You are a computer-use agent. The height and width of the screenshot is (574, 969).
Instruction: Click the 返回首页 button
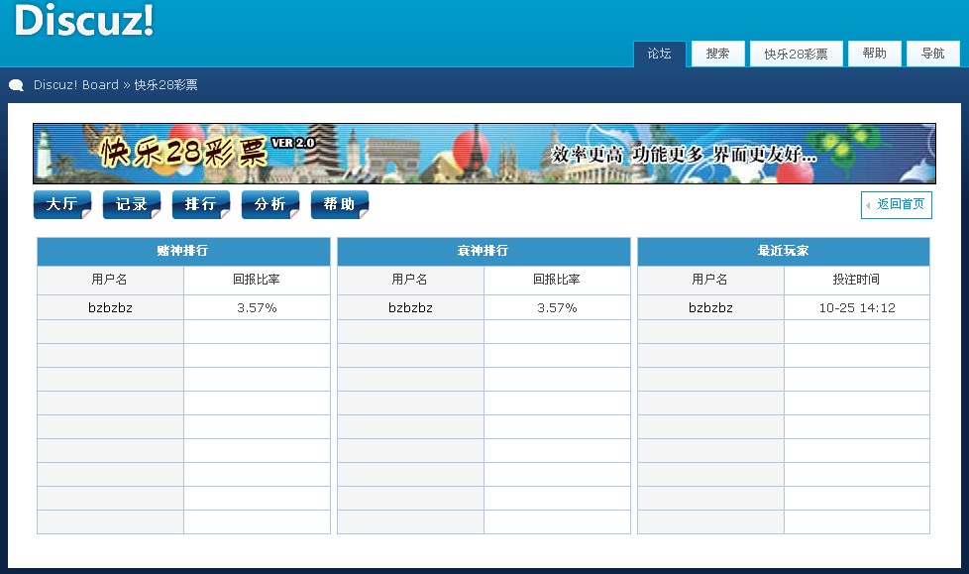pos(896,205)
